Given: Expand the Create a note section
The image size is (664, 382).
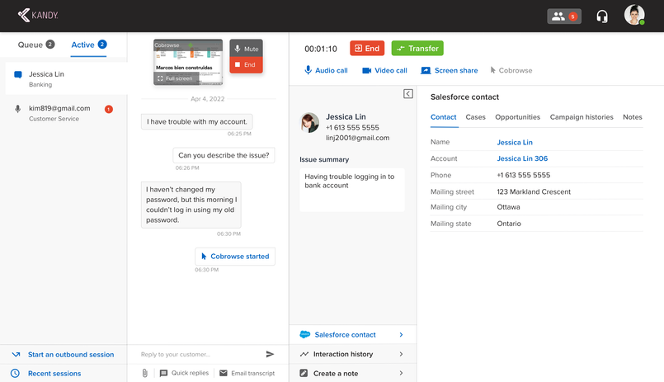Looking at the screenshot, I should pyautogui.click(x=353, y=373).
